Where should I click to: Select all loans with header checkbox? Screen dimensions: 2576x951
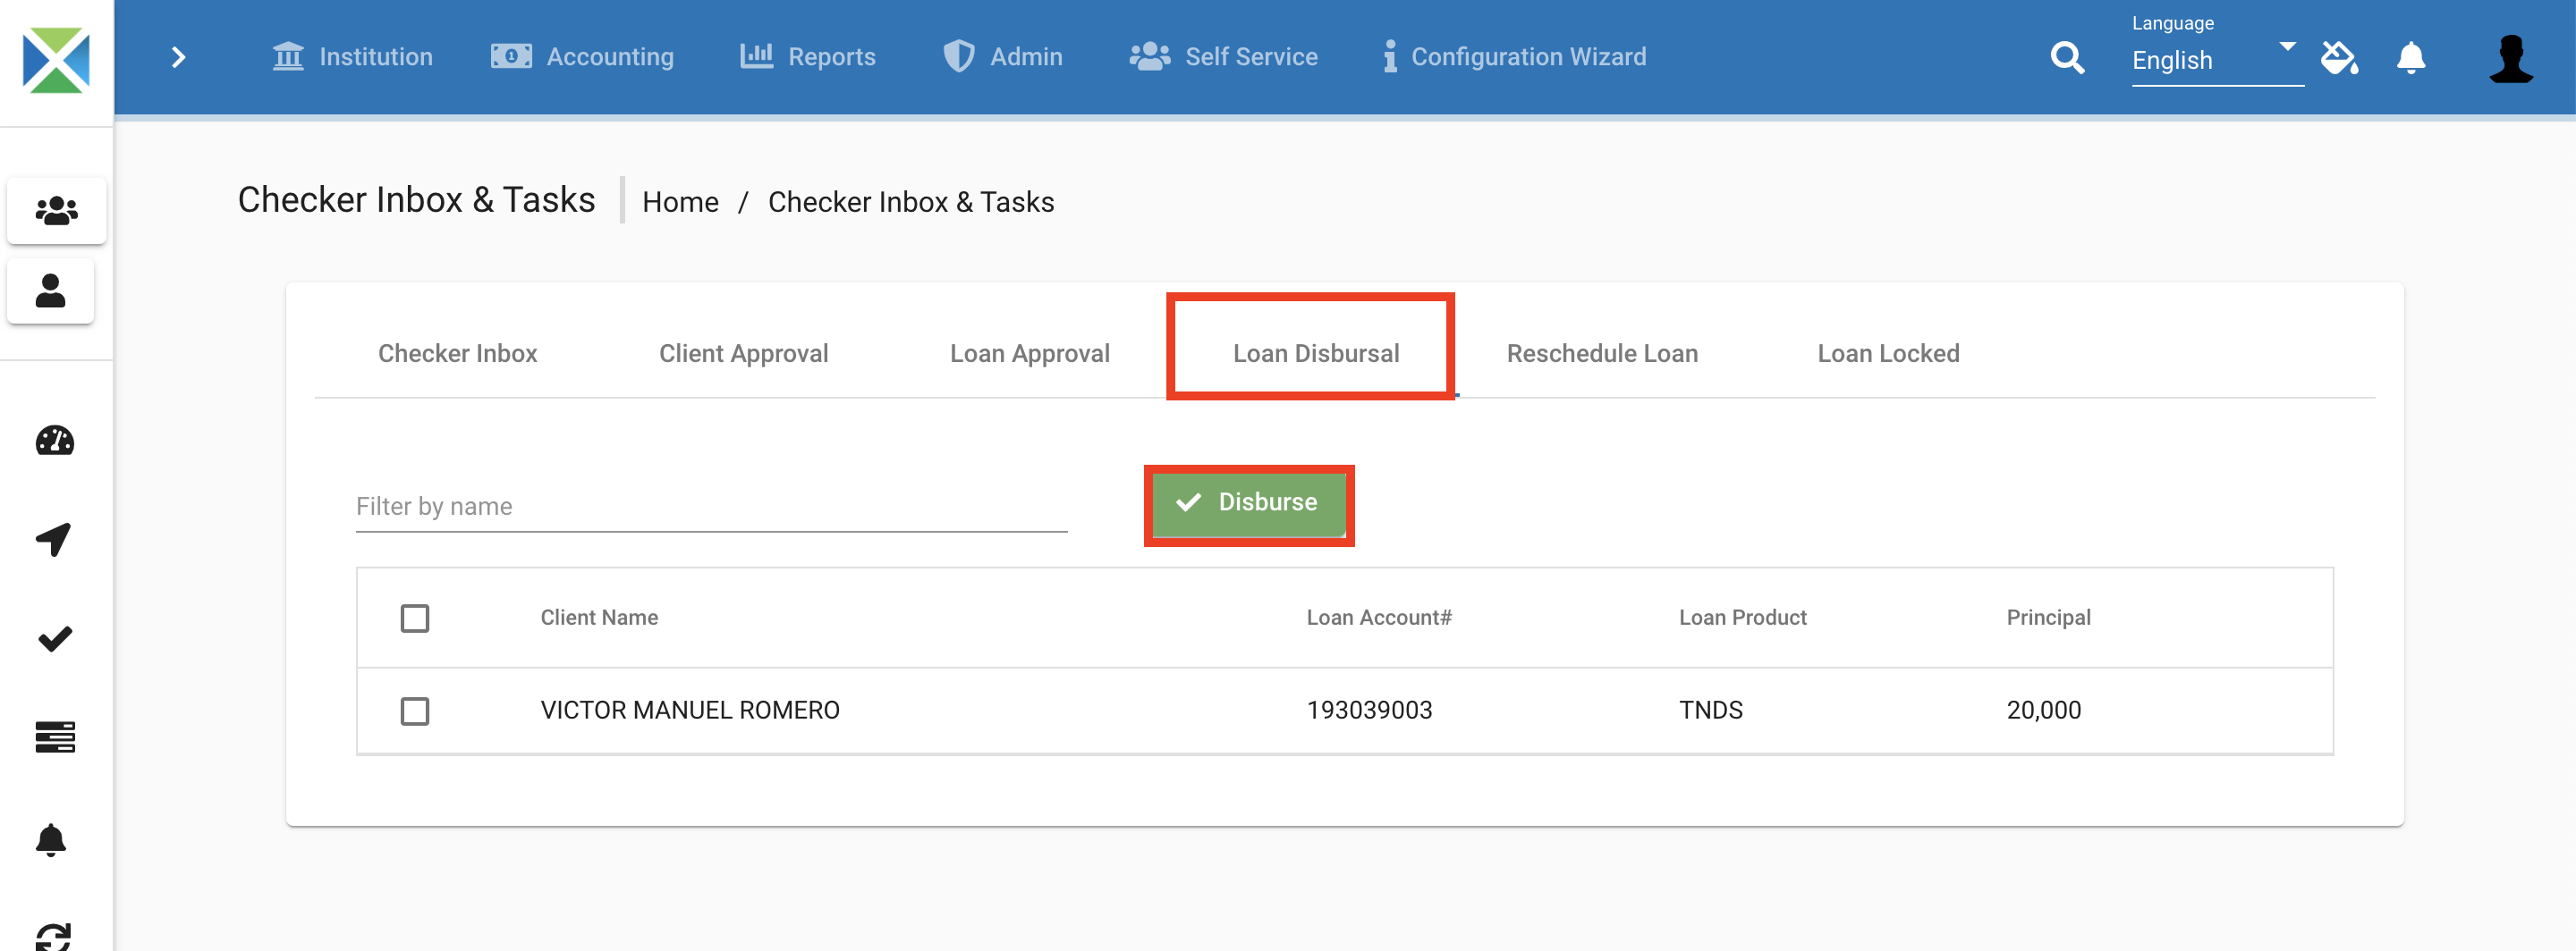click(x=414, y=619)
